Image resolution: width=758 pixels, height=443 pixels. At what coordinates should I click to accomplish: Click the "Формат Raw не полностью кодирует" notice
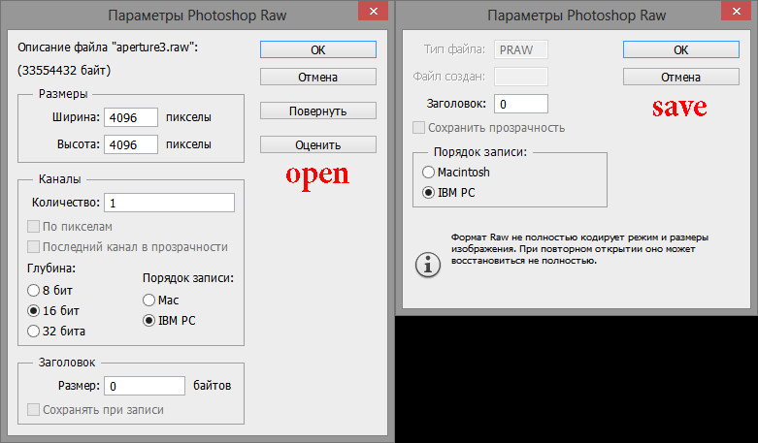579,249
